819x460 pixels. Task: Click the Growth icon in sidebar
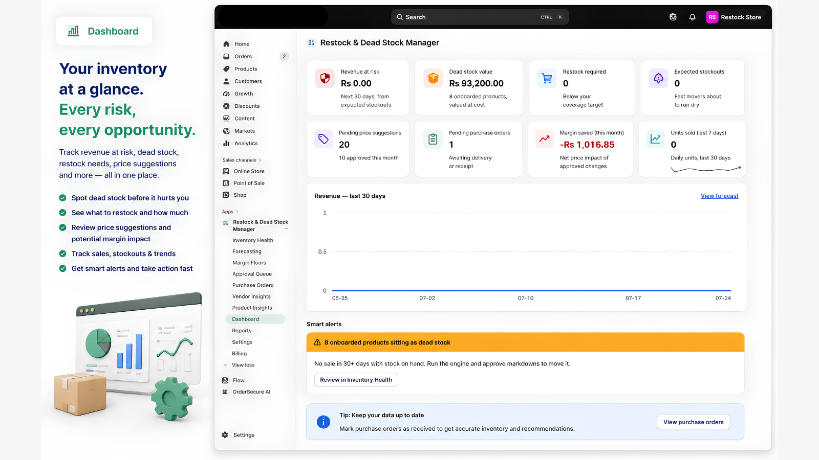pyautogui.click(x=226, y=94)
